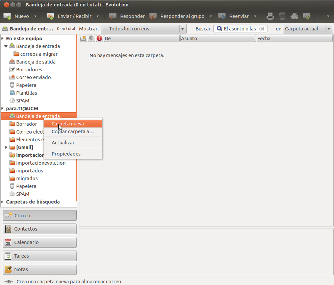This screenshot has height=285, width=334.
Task: Click the Contactos address book icon
Action: 8,229
